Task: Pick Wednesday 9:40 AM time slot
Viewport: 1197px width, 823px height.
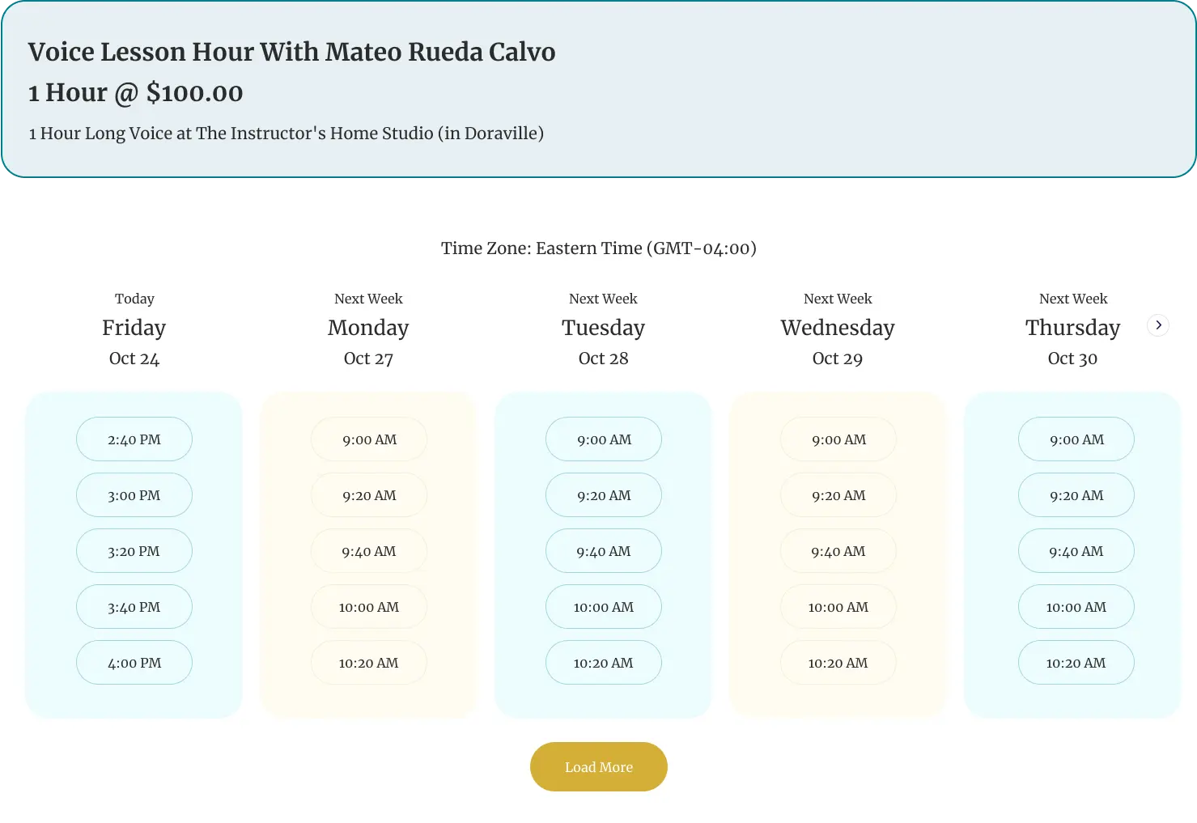Action: click(838, 551)
